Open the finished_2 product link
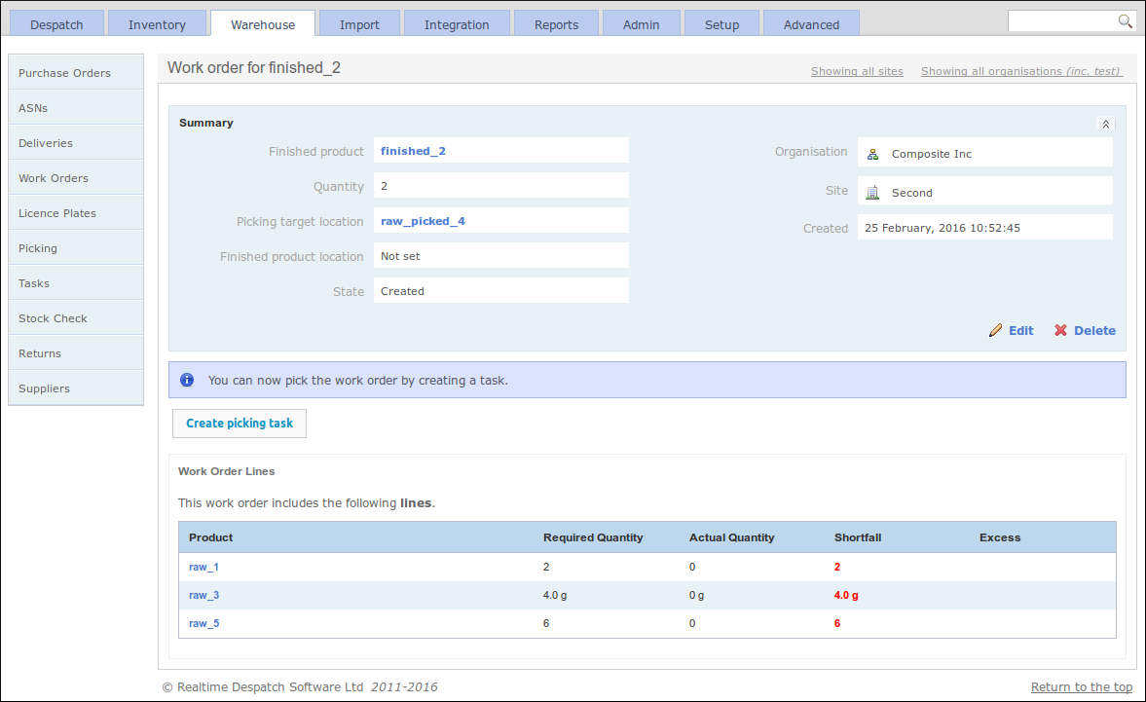The height and width of the screenshot is (702, 1146). [x=413, y=151]
